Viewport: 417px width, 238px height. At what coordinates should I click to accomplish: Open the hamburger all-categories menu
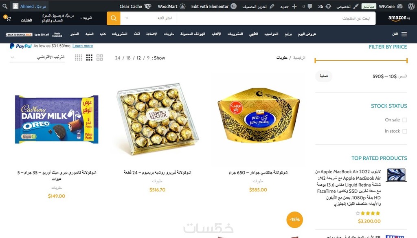tap(404, 34)
